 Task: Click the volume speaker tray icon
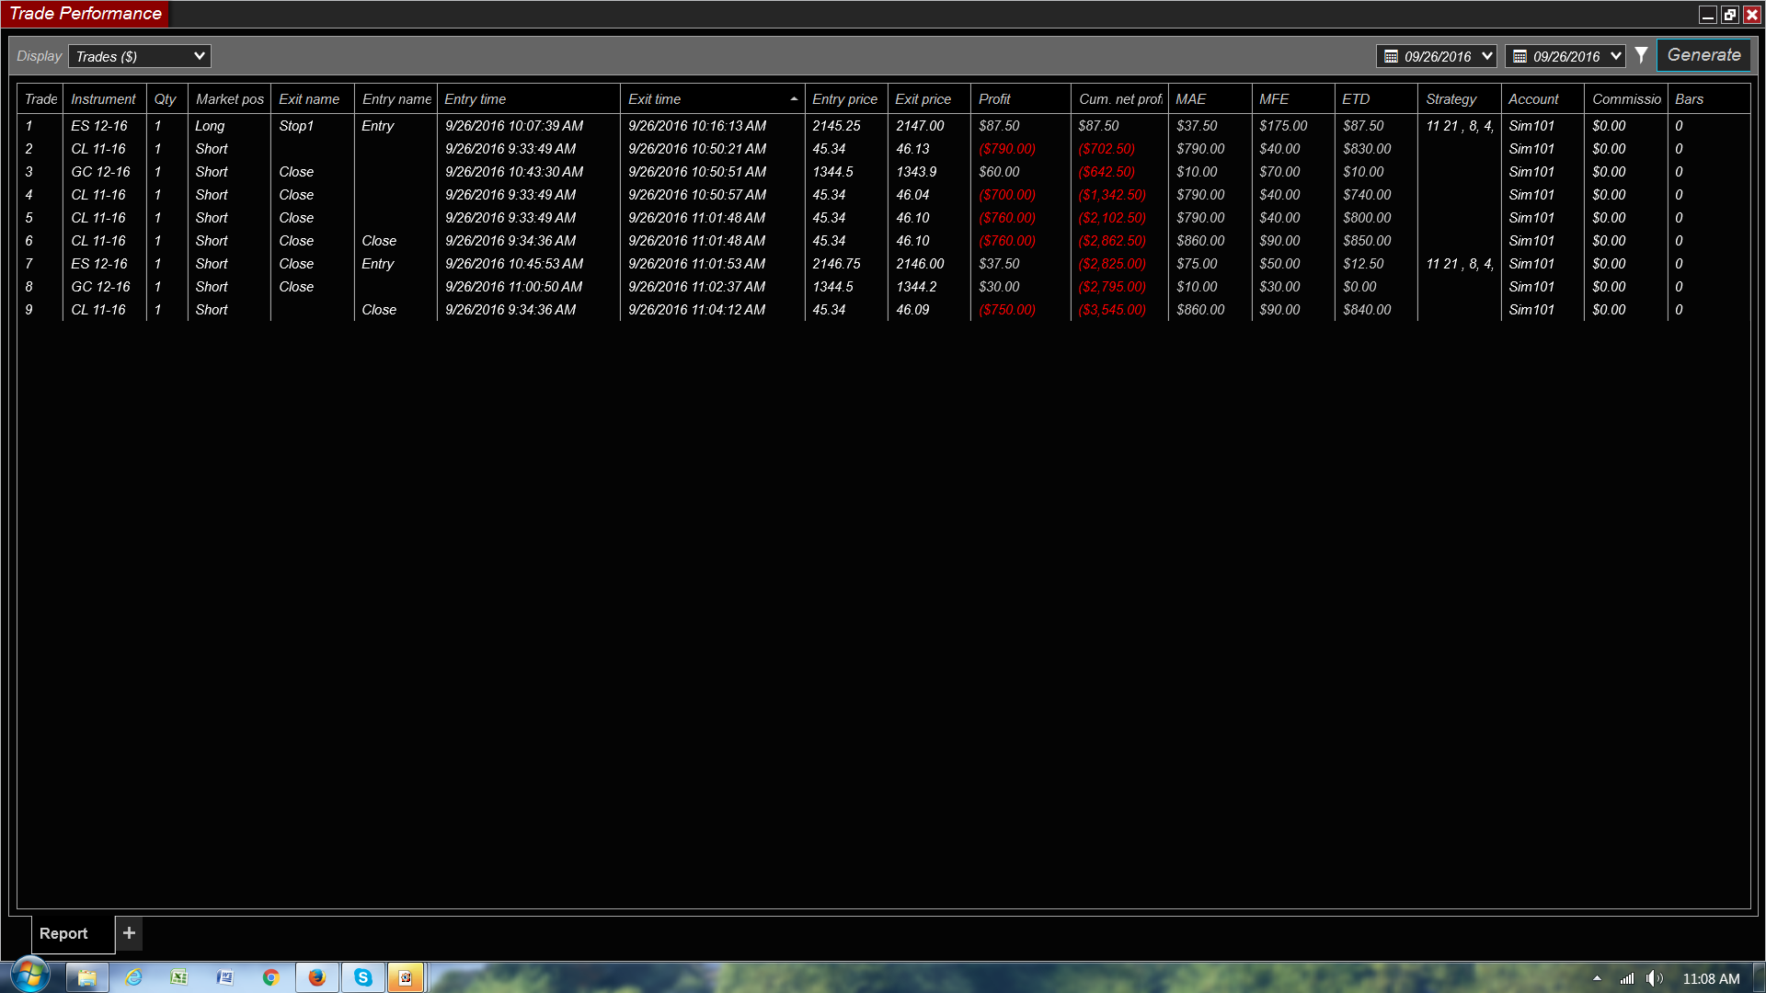pos(1653,978)
